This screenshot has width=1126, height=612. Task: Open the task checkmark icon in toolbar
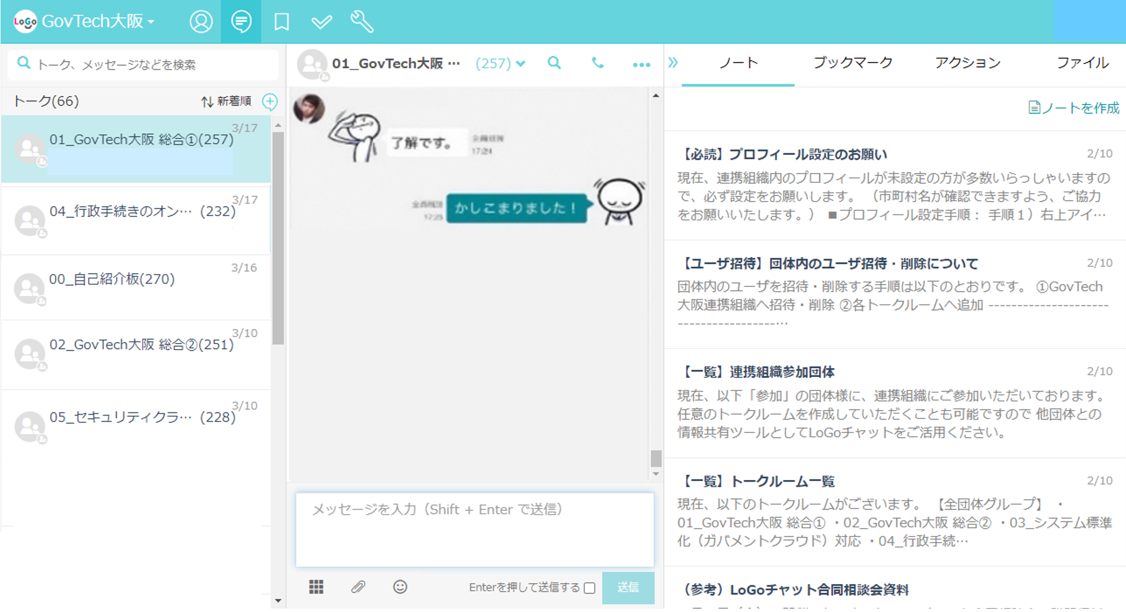point(322,22)
